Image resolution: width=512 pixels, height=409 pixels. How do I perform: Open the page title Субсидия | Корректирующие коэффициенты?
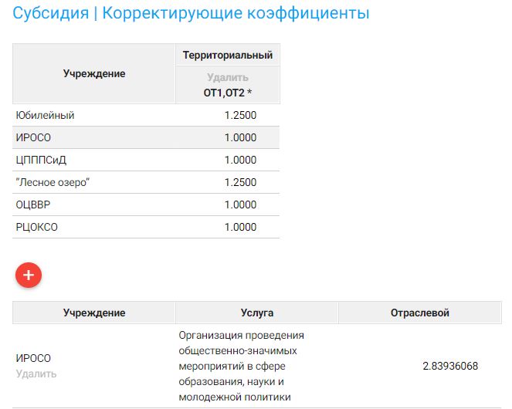point(191,14)
